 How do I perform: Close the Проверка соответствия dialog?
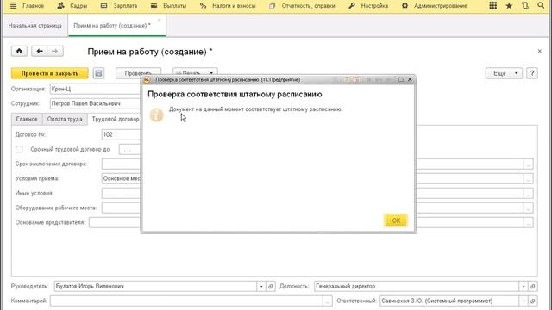(410, 79)
